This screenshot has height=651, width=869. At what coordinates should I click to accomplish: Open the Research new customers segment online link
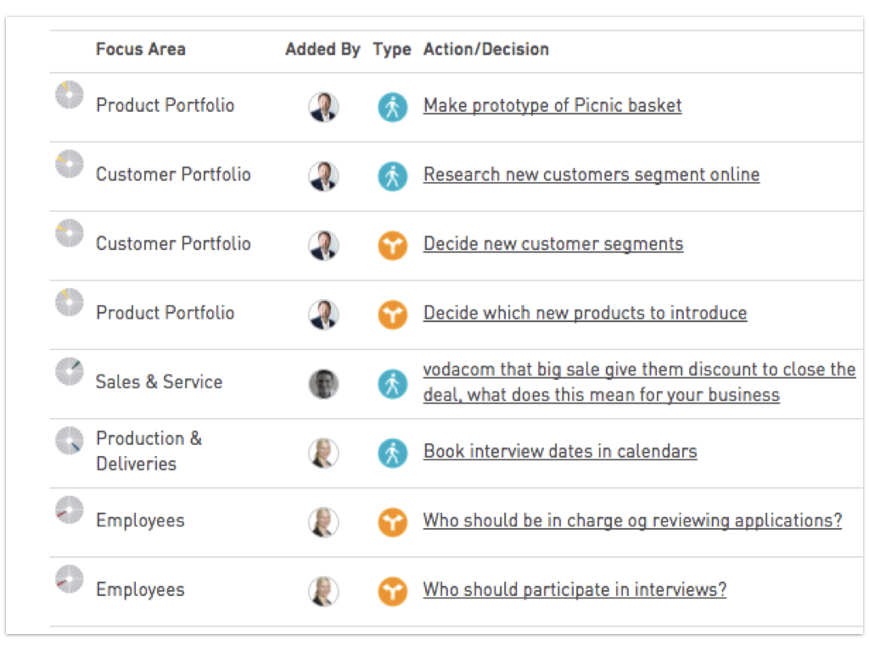[591, 175]
